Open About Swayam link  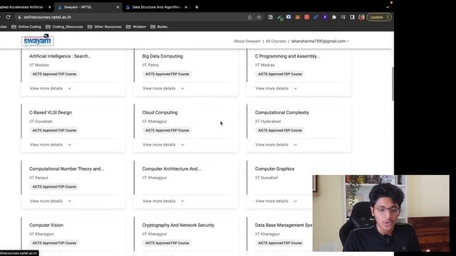247,41
